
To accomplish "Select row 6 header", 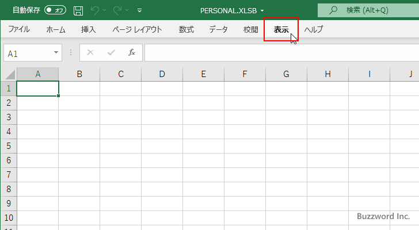I will pyautogui.click(x=9, y=160).
